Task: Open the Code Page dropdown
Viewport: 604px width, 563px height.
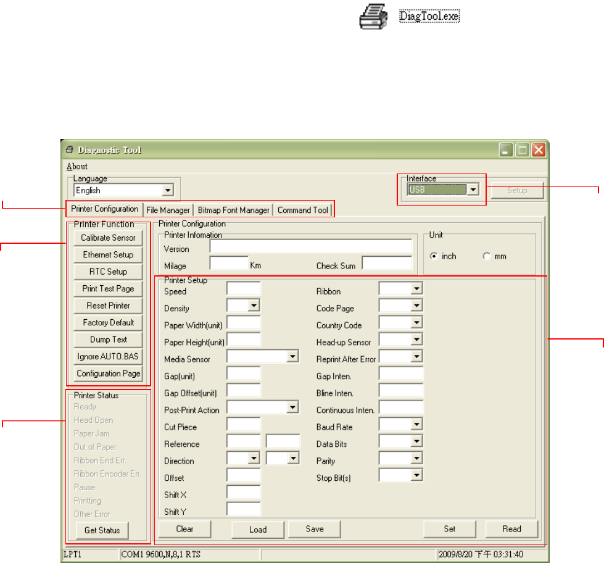Action: (x=416, y=306)
